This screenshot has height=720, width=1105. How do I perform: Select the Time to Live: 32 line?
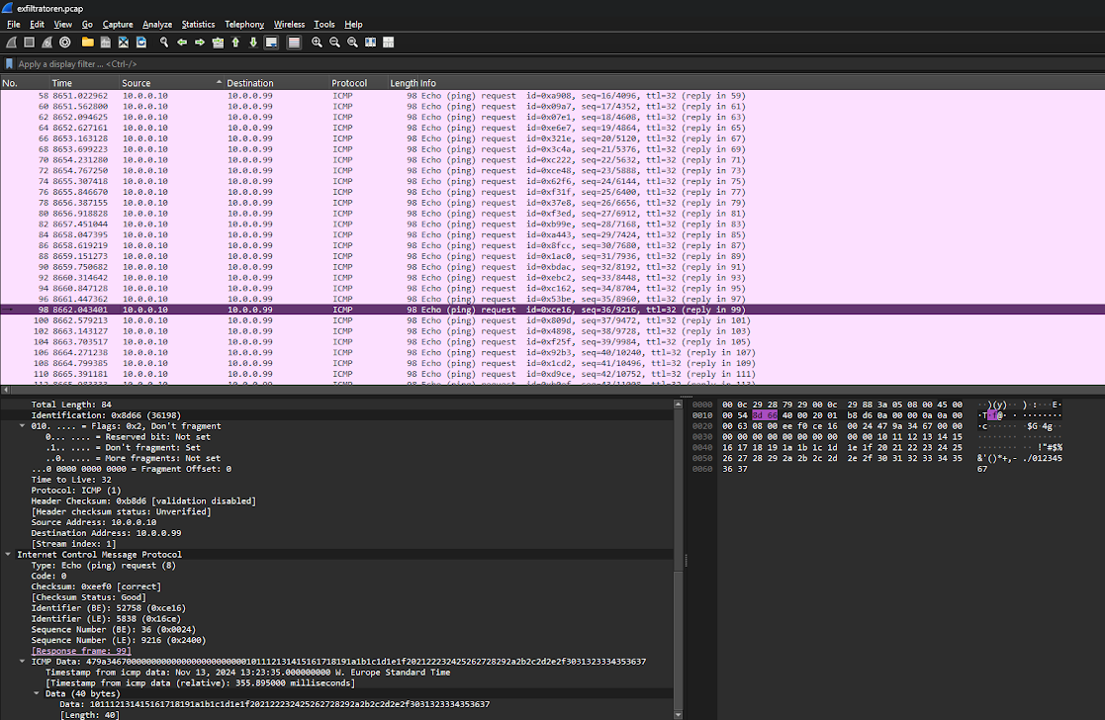tap(337, 480)
